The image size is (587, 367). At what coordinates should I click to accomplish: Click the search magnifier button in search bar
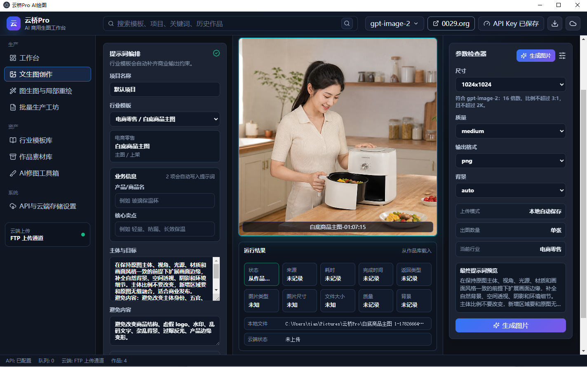click(x=347, y=23)
